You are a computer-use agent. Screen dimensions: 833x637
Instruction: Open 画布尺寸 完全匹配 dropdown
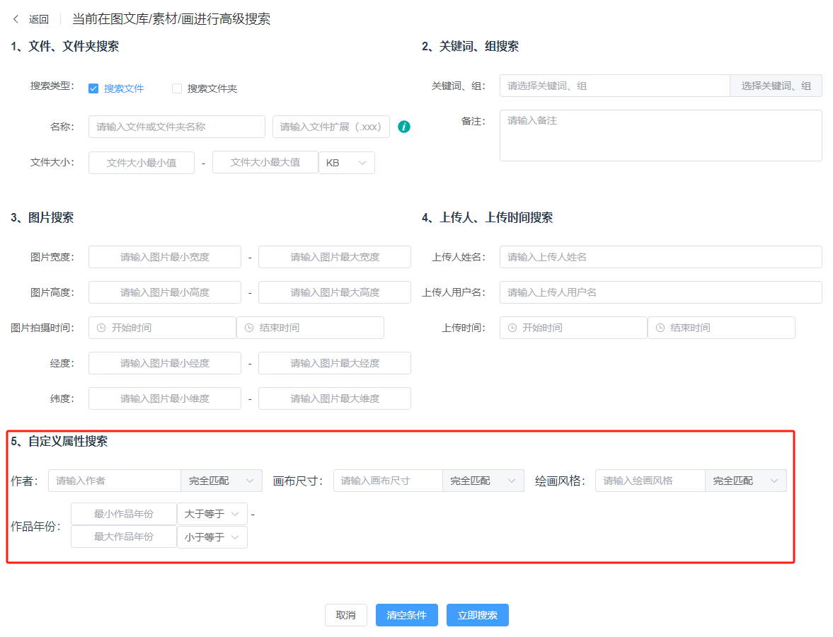[x=483, y=481]
